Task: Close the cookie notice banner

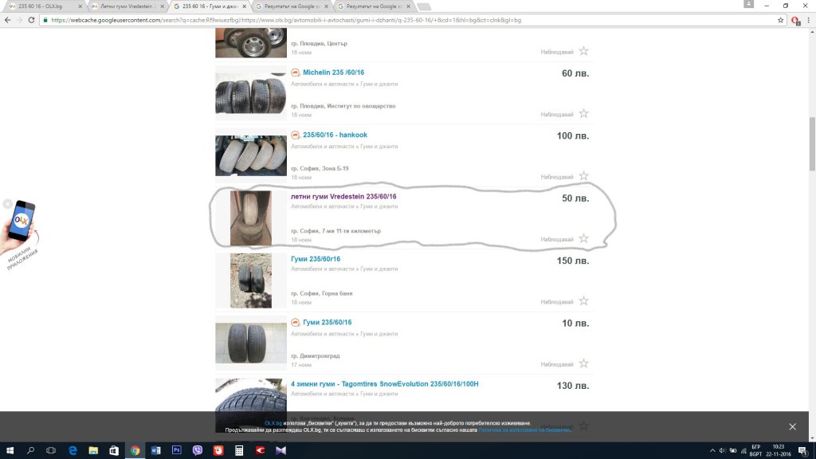Action: tap(792, 426)
